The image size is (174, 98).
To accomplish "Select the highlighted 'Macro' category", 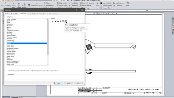I will pyautogui.click(x=27, y=44).
